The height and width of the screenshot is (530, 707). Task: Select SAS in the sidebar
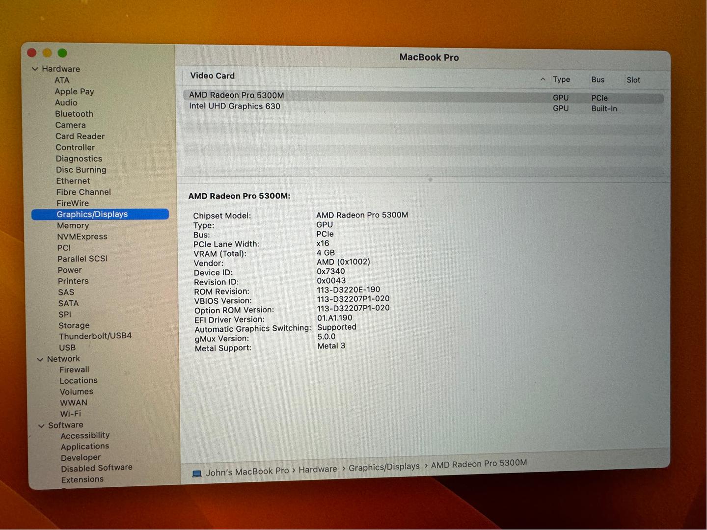(66, 292)
